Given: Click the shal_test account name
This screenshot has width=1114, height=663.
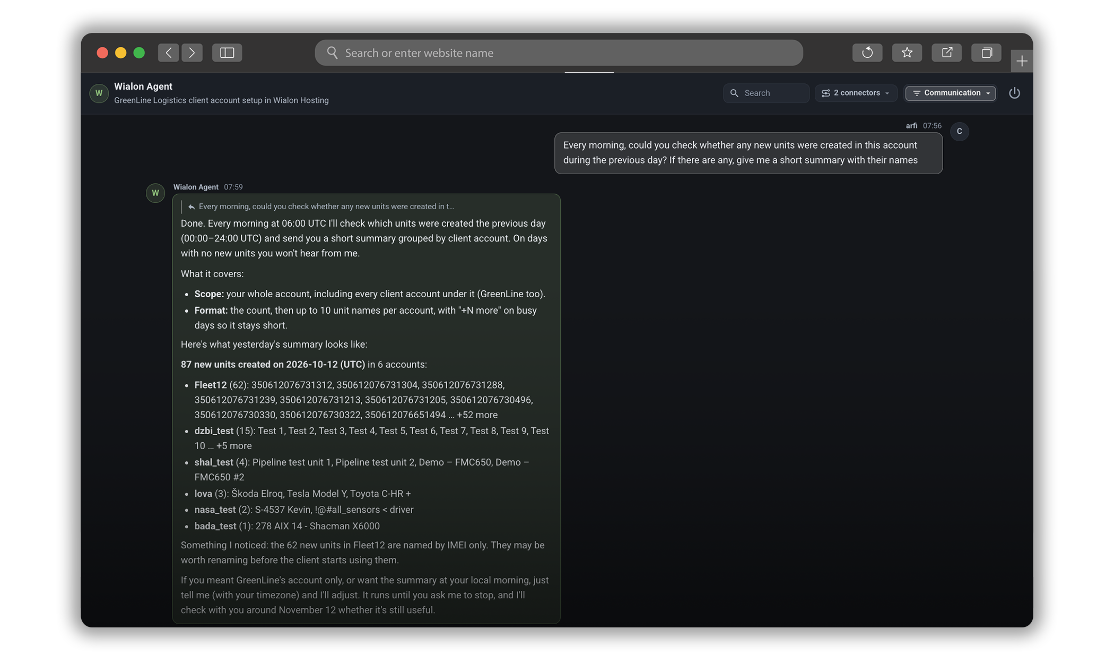Looking at the screenshot, I should [214, 462].
